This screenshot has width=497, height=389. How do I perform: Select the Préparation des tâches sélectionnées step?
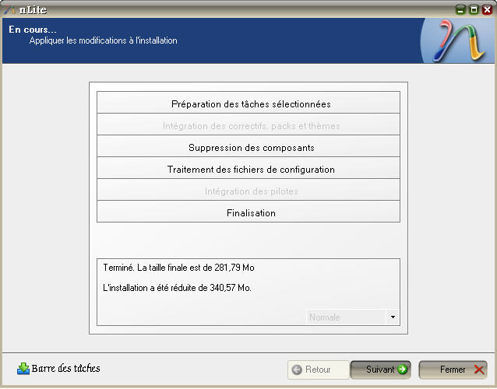click(x=248, y=103)
